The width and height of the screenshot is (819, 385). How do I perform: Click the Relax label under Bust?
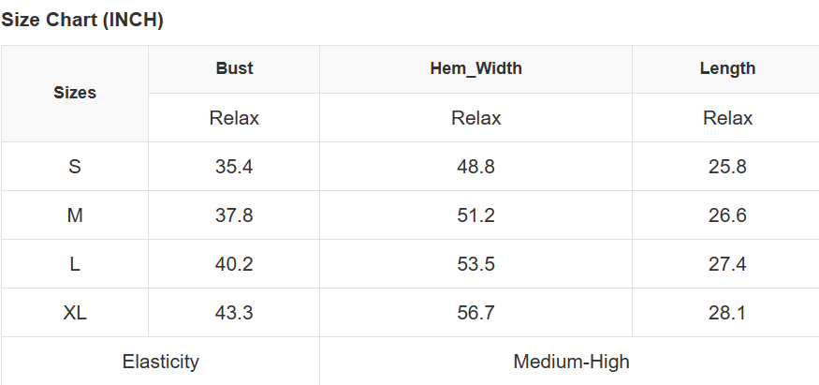(234, 118)
